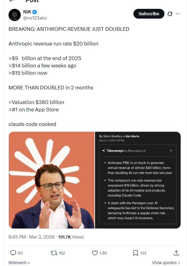Click the @ns123abc handle
The image size is (187, 266).
click(35, 18)
